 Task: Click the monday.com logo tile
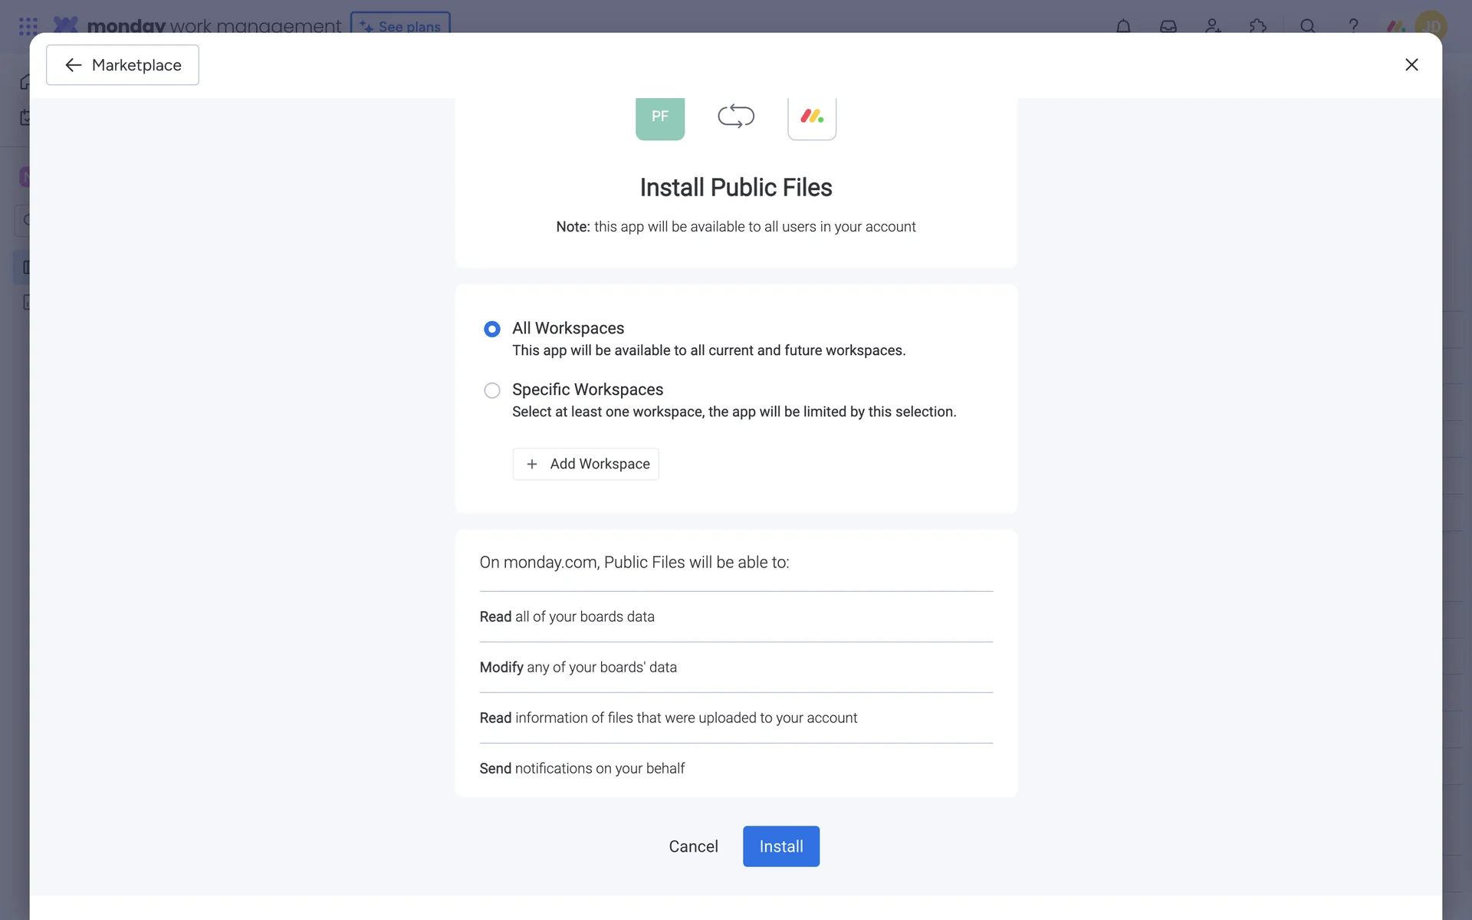pyautogui.click(x=811, y=117)
